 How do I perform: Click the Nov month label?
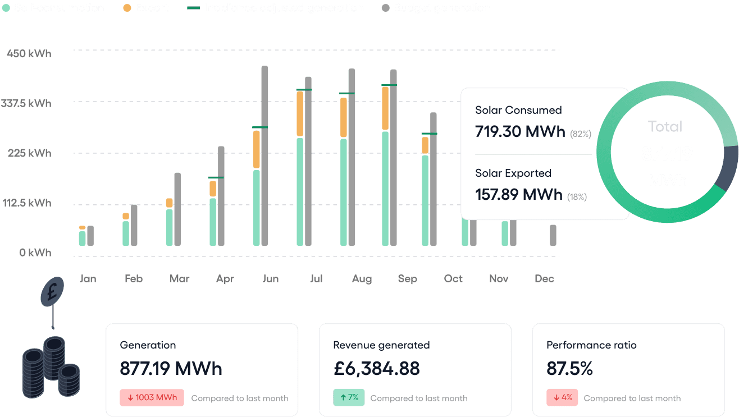(x=499, y=278)
